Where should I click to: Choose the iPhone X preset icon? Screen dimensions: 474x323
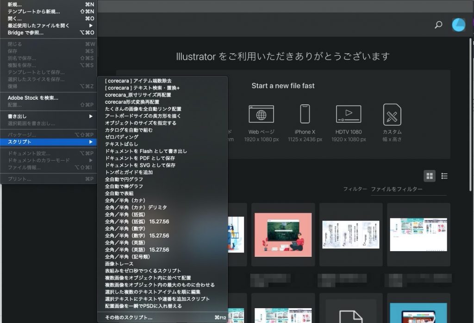point(305,114)
